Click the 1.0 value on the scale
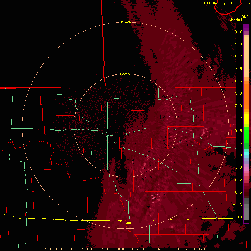The height and width of the screenshot is (251, 251). (238, 168)
